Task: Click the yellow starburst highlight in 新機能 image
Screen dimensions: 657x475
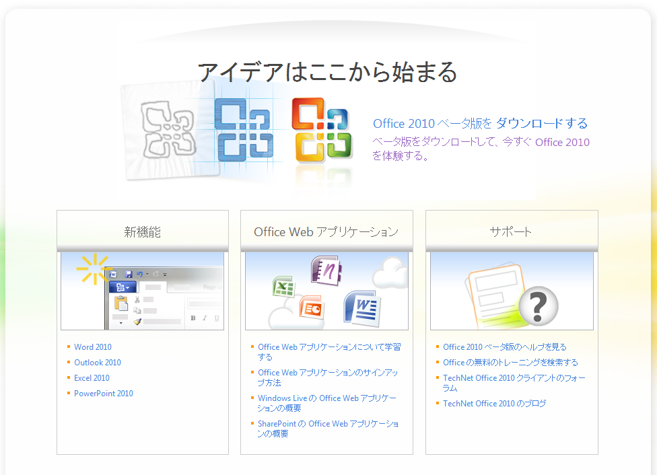Action: pos(94,269)
